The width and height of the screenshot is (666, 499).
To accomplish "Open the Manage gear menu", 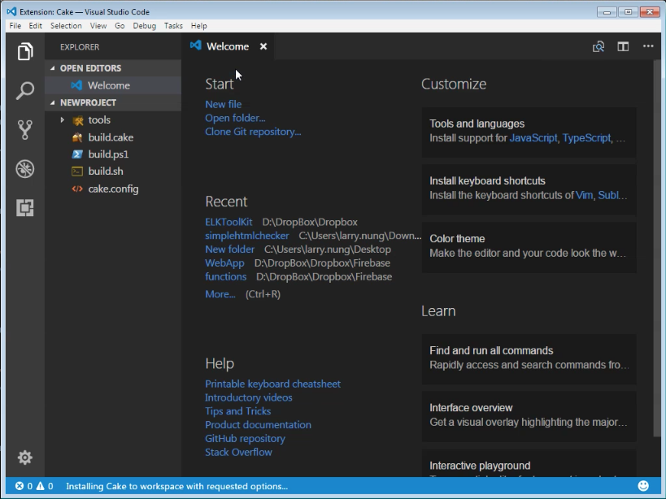I will [25, 458].
